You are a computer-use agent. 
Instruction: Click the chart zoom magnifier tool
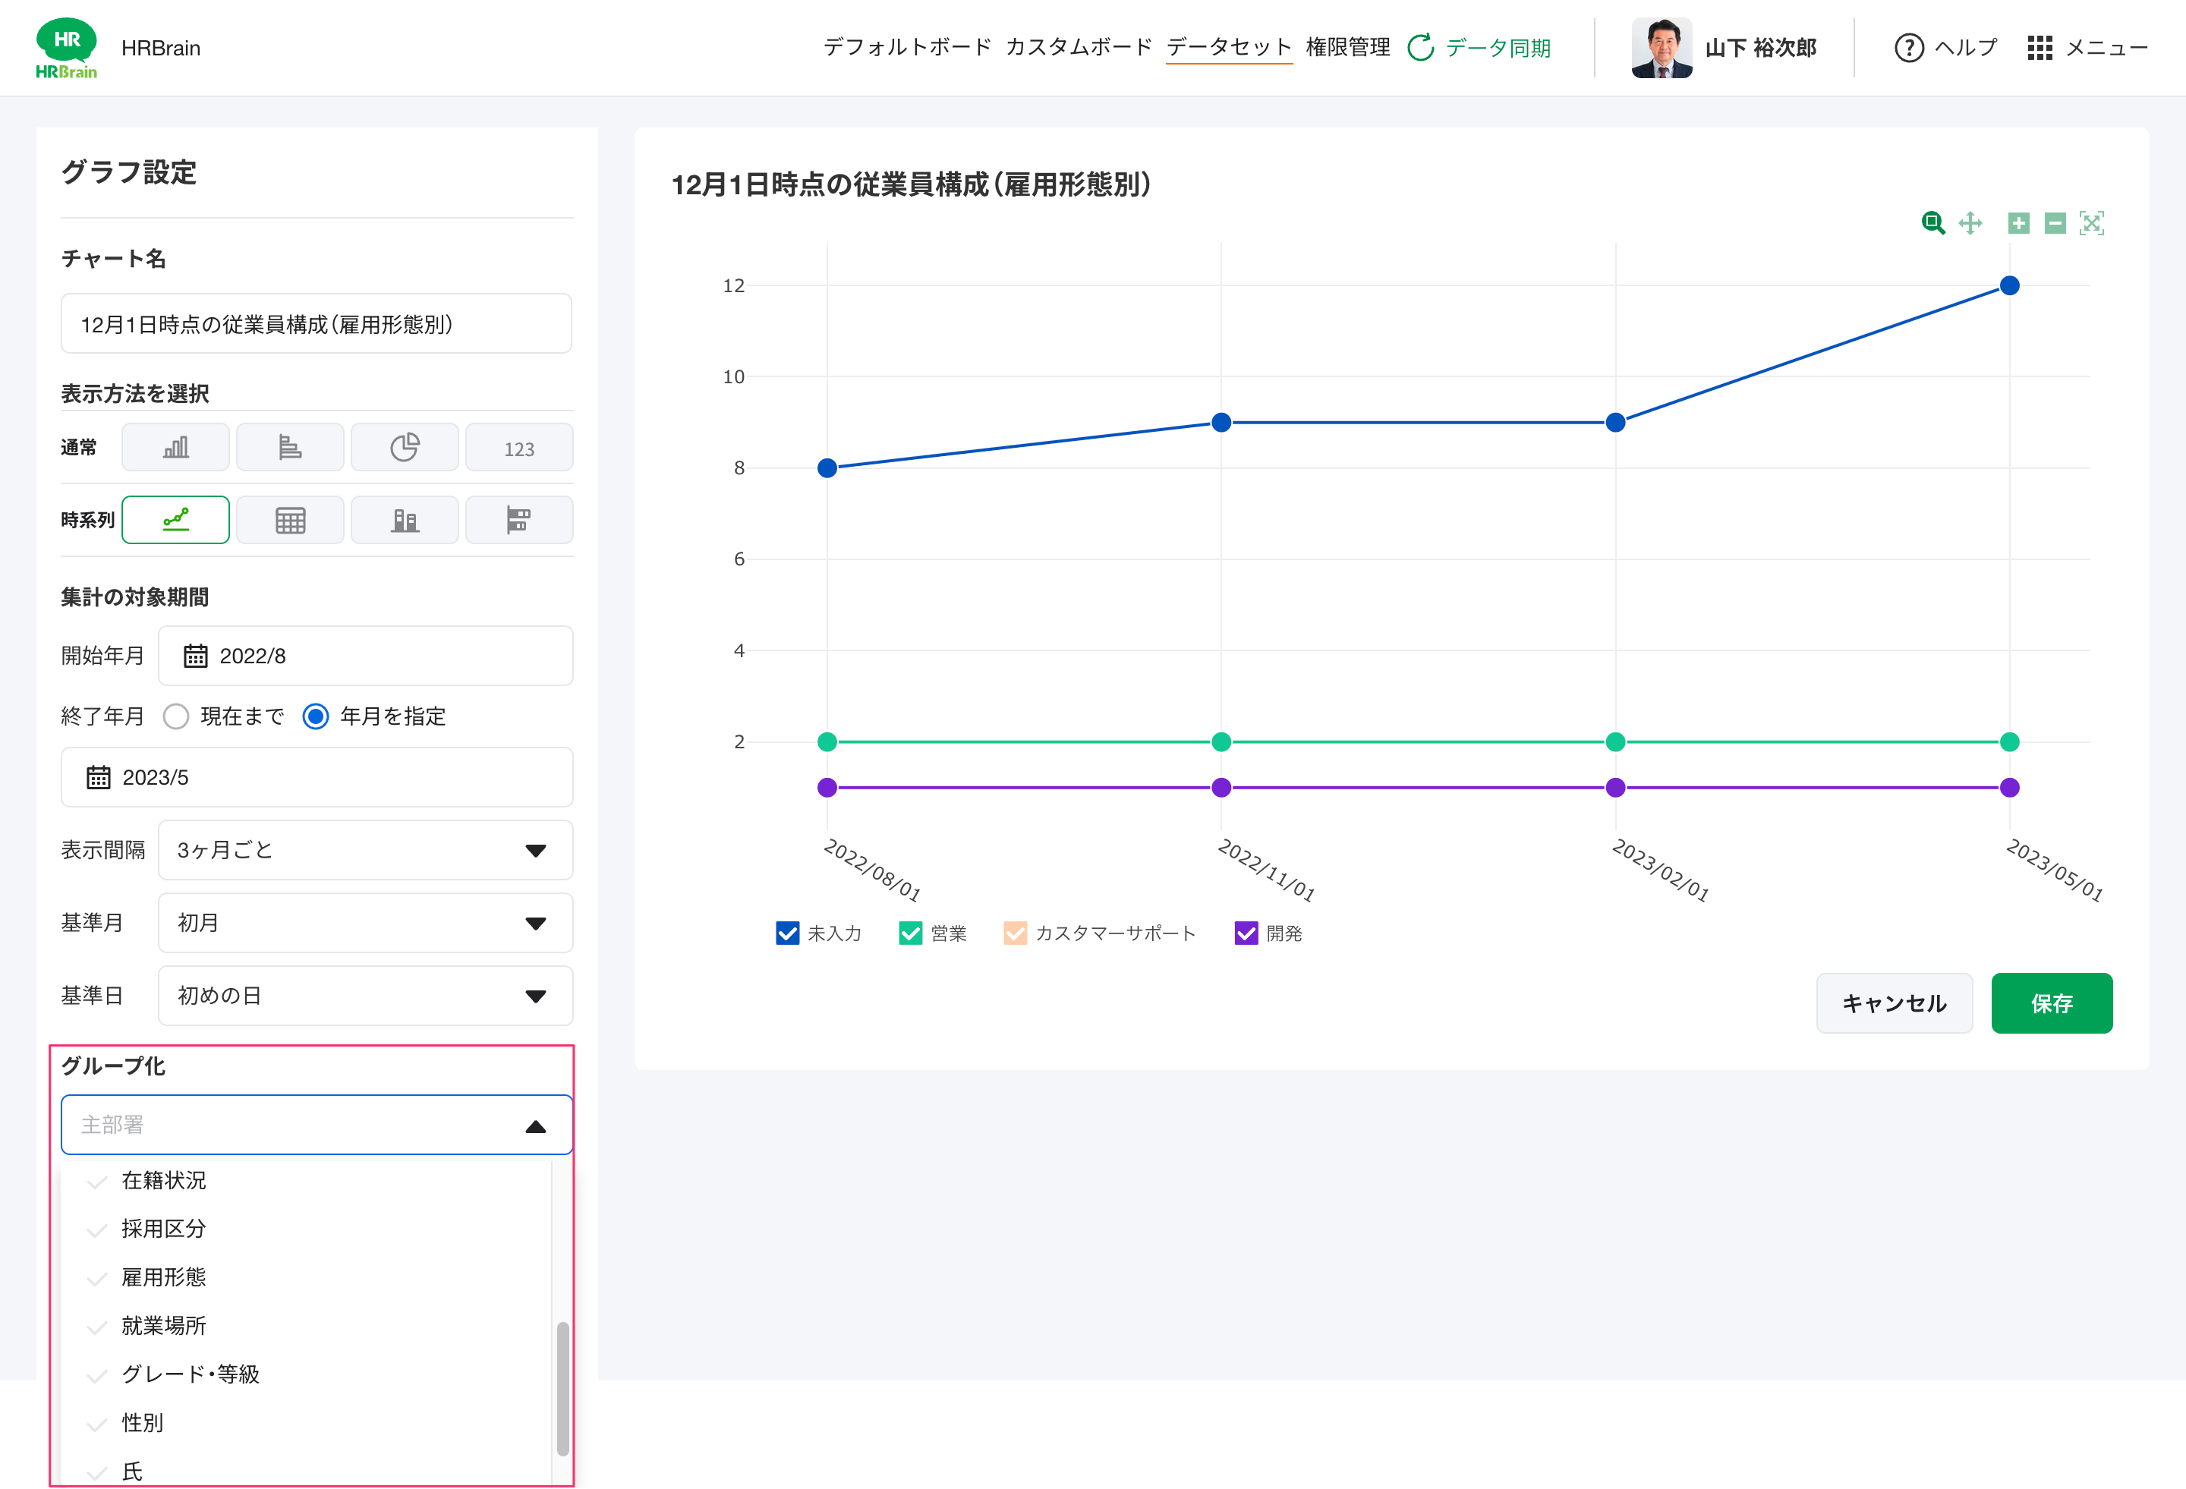click(1932, 223)
